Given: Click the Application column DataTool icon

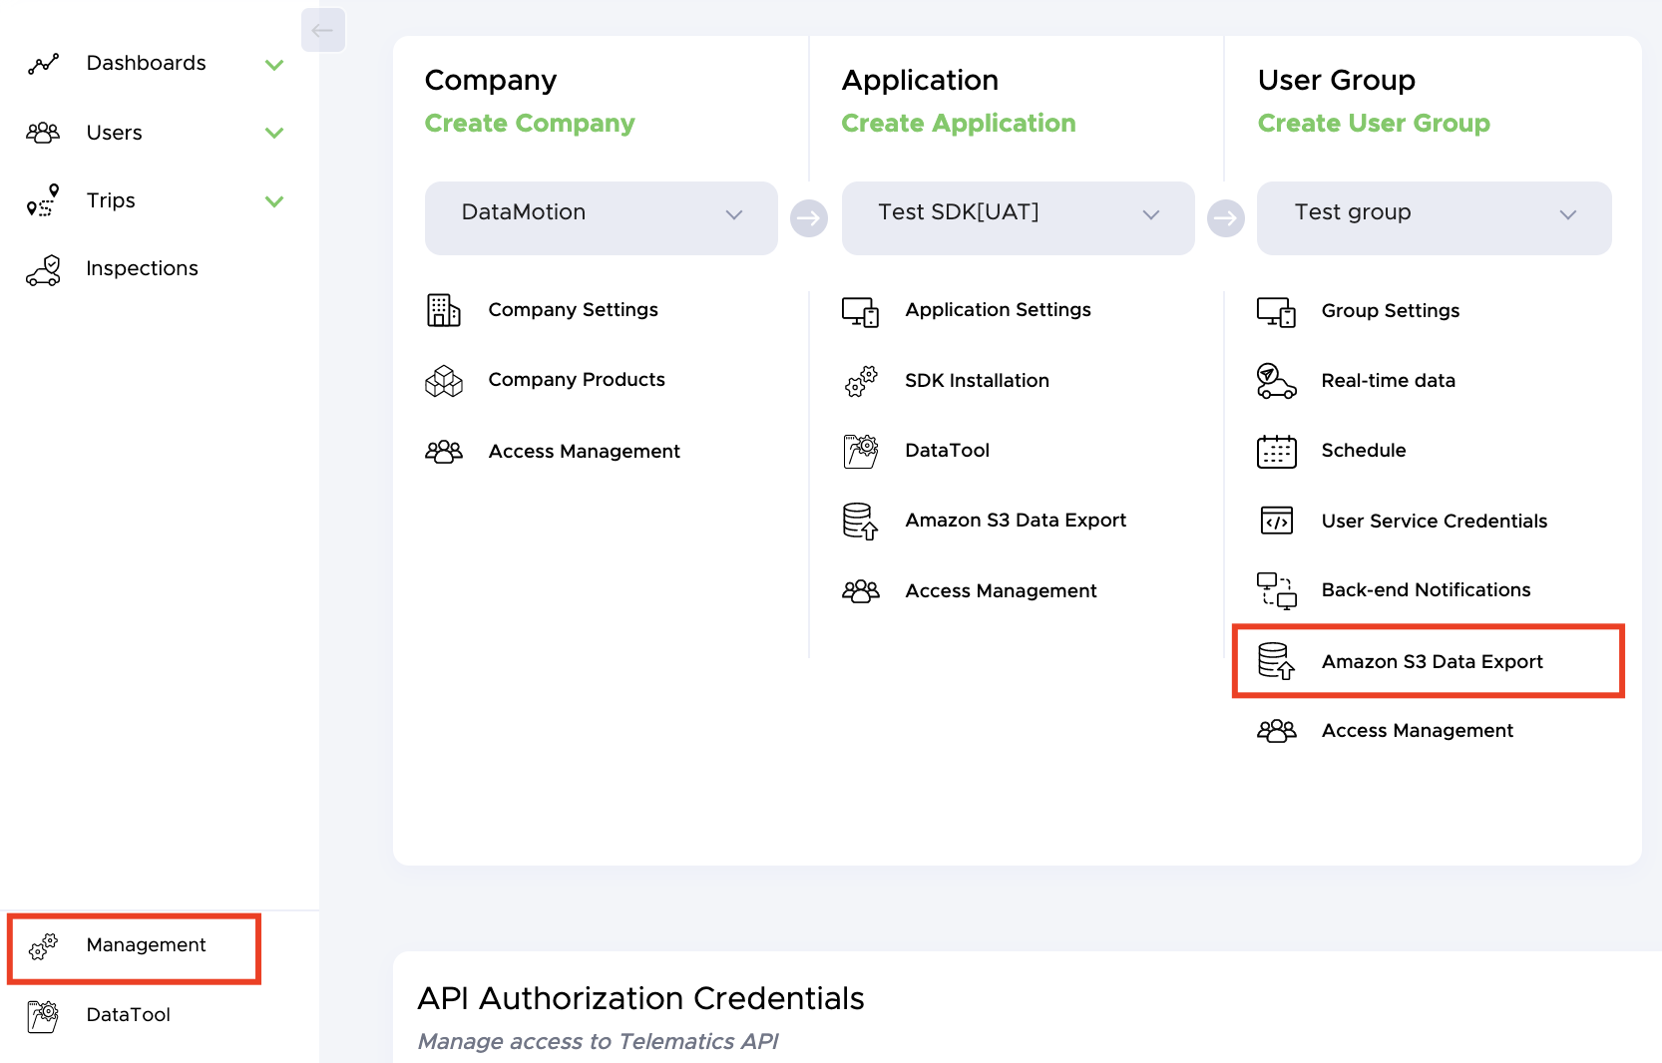Looking at the screenshot, I should coord(860,451).
